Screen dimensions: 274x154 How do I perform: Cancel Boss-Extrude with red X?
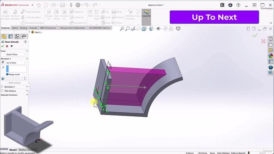pos(7,46)
